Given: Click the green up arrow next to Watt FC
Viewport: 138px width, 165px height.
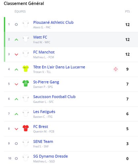Looking at the screenshot, I should coord(16,40).
